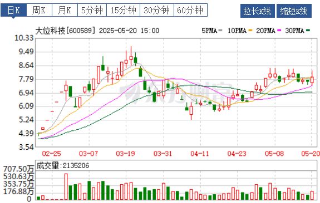This screenshot has width=320, height=203.
Task: Switch to the 15分钟 interval tab
Action: [x=123, y=10]
